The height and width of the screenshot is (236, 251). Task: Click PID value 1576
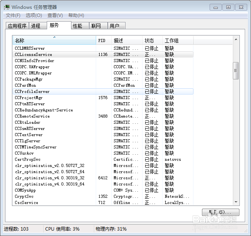click(x=103, y=98)
